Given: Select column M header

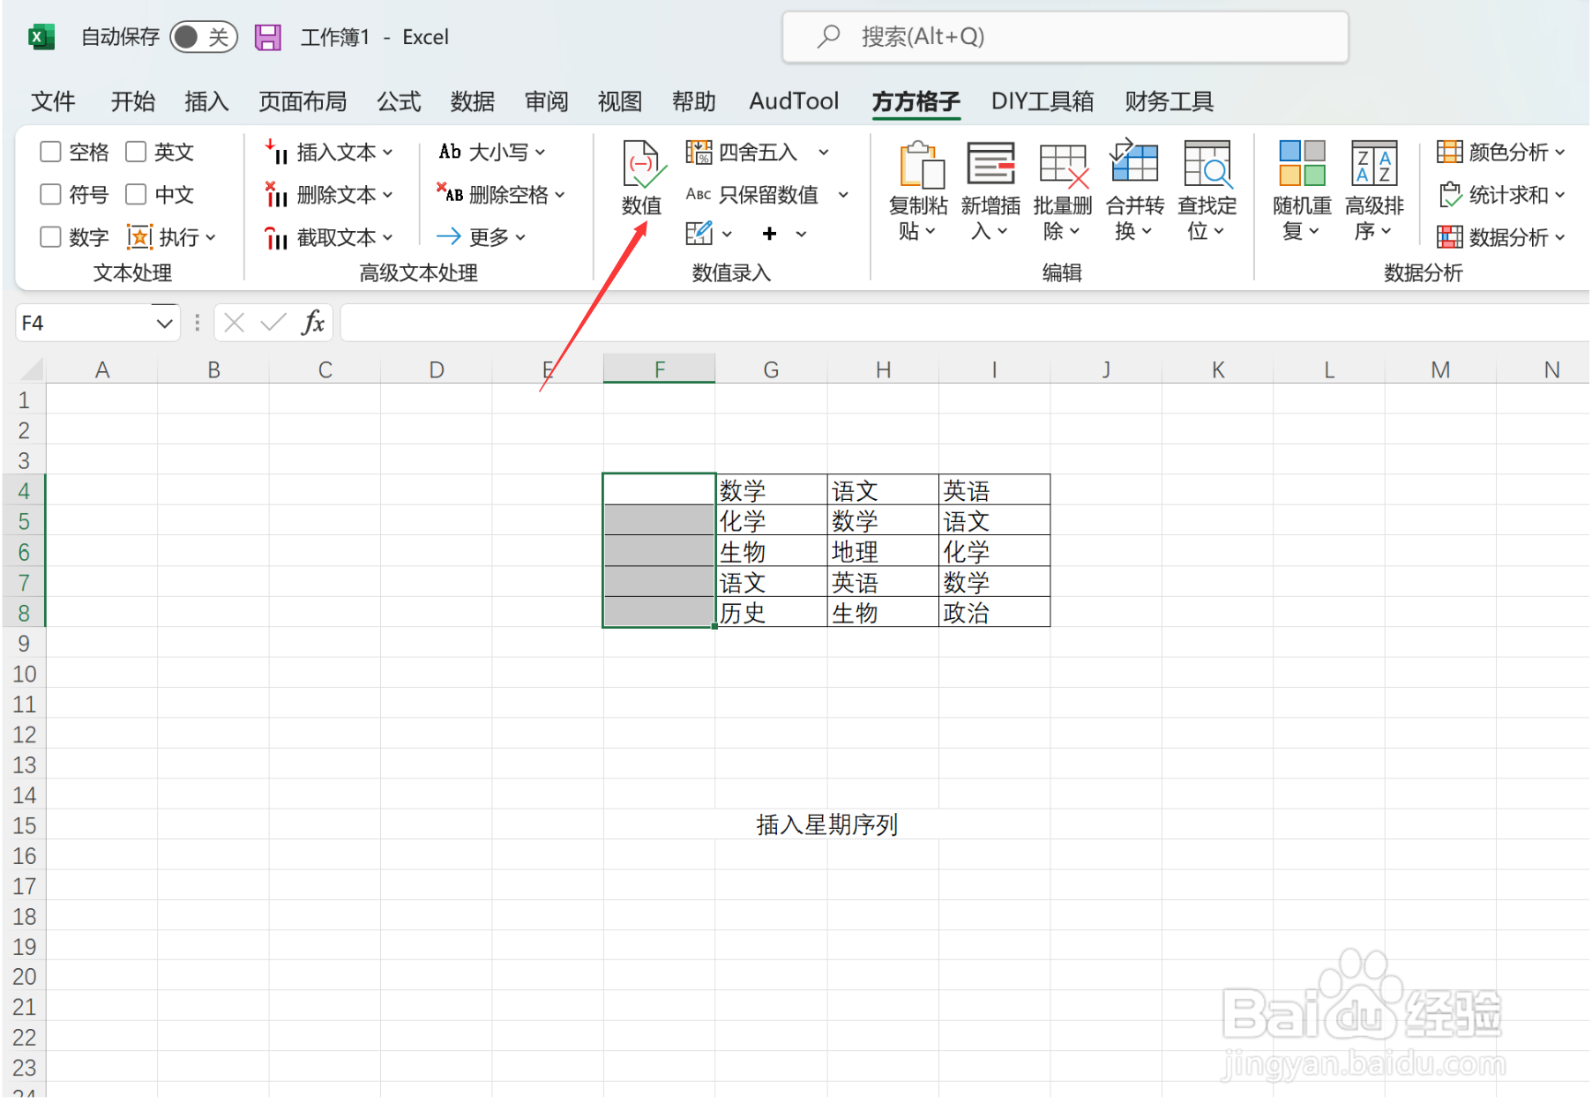Looking at the screenshot, I should tap(1440, 369).
